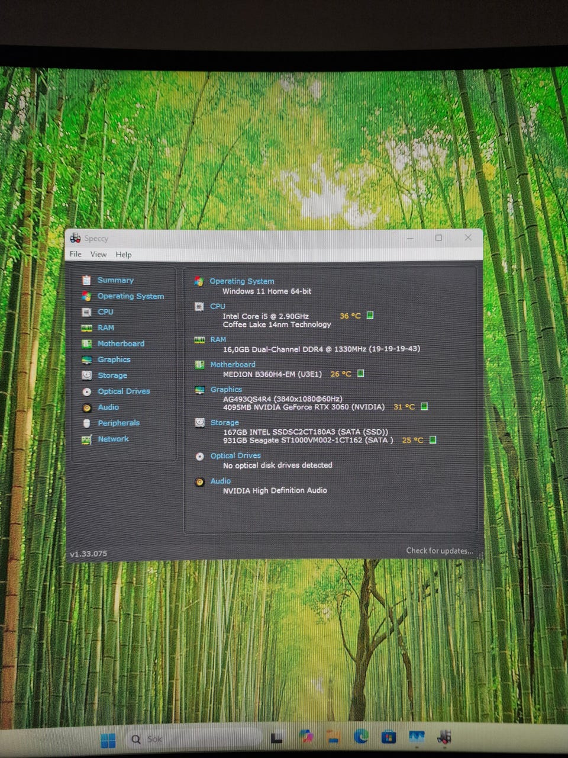Open File Explorer from the taskbar
The image size is (568, 758).
333,737
